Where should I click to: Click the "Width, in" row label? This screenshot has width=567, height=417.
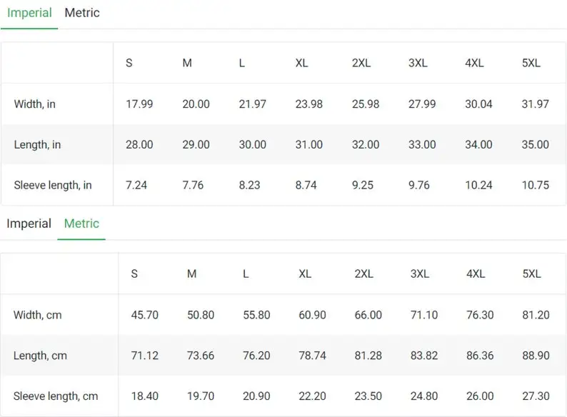(35, 104)
